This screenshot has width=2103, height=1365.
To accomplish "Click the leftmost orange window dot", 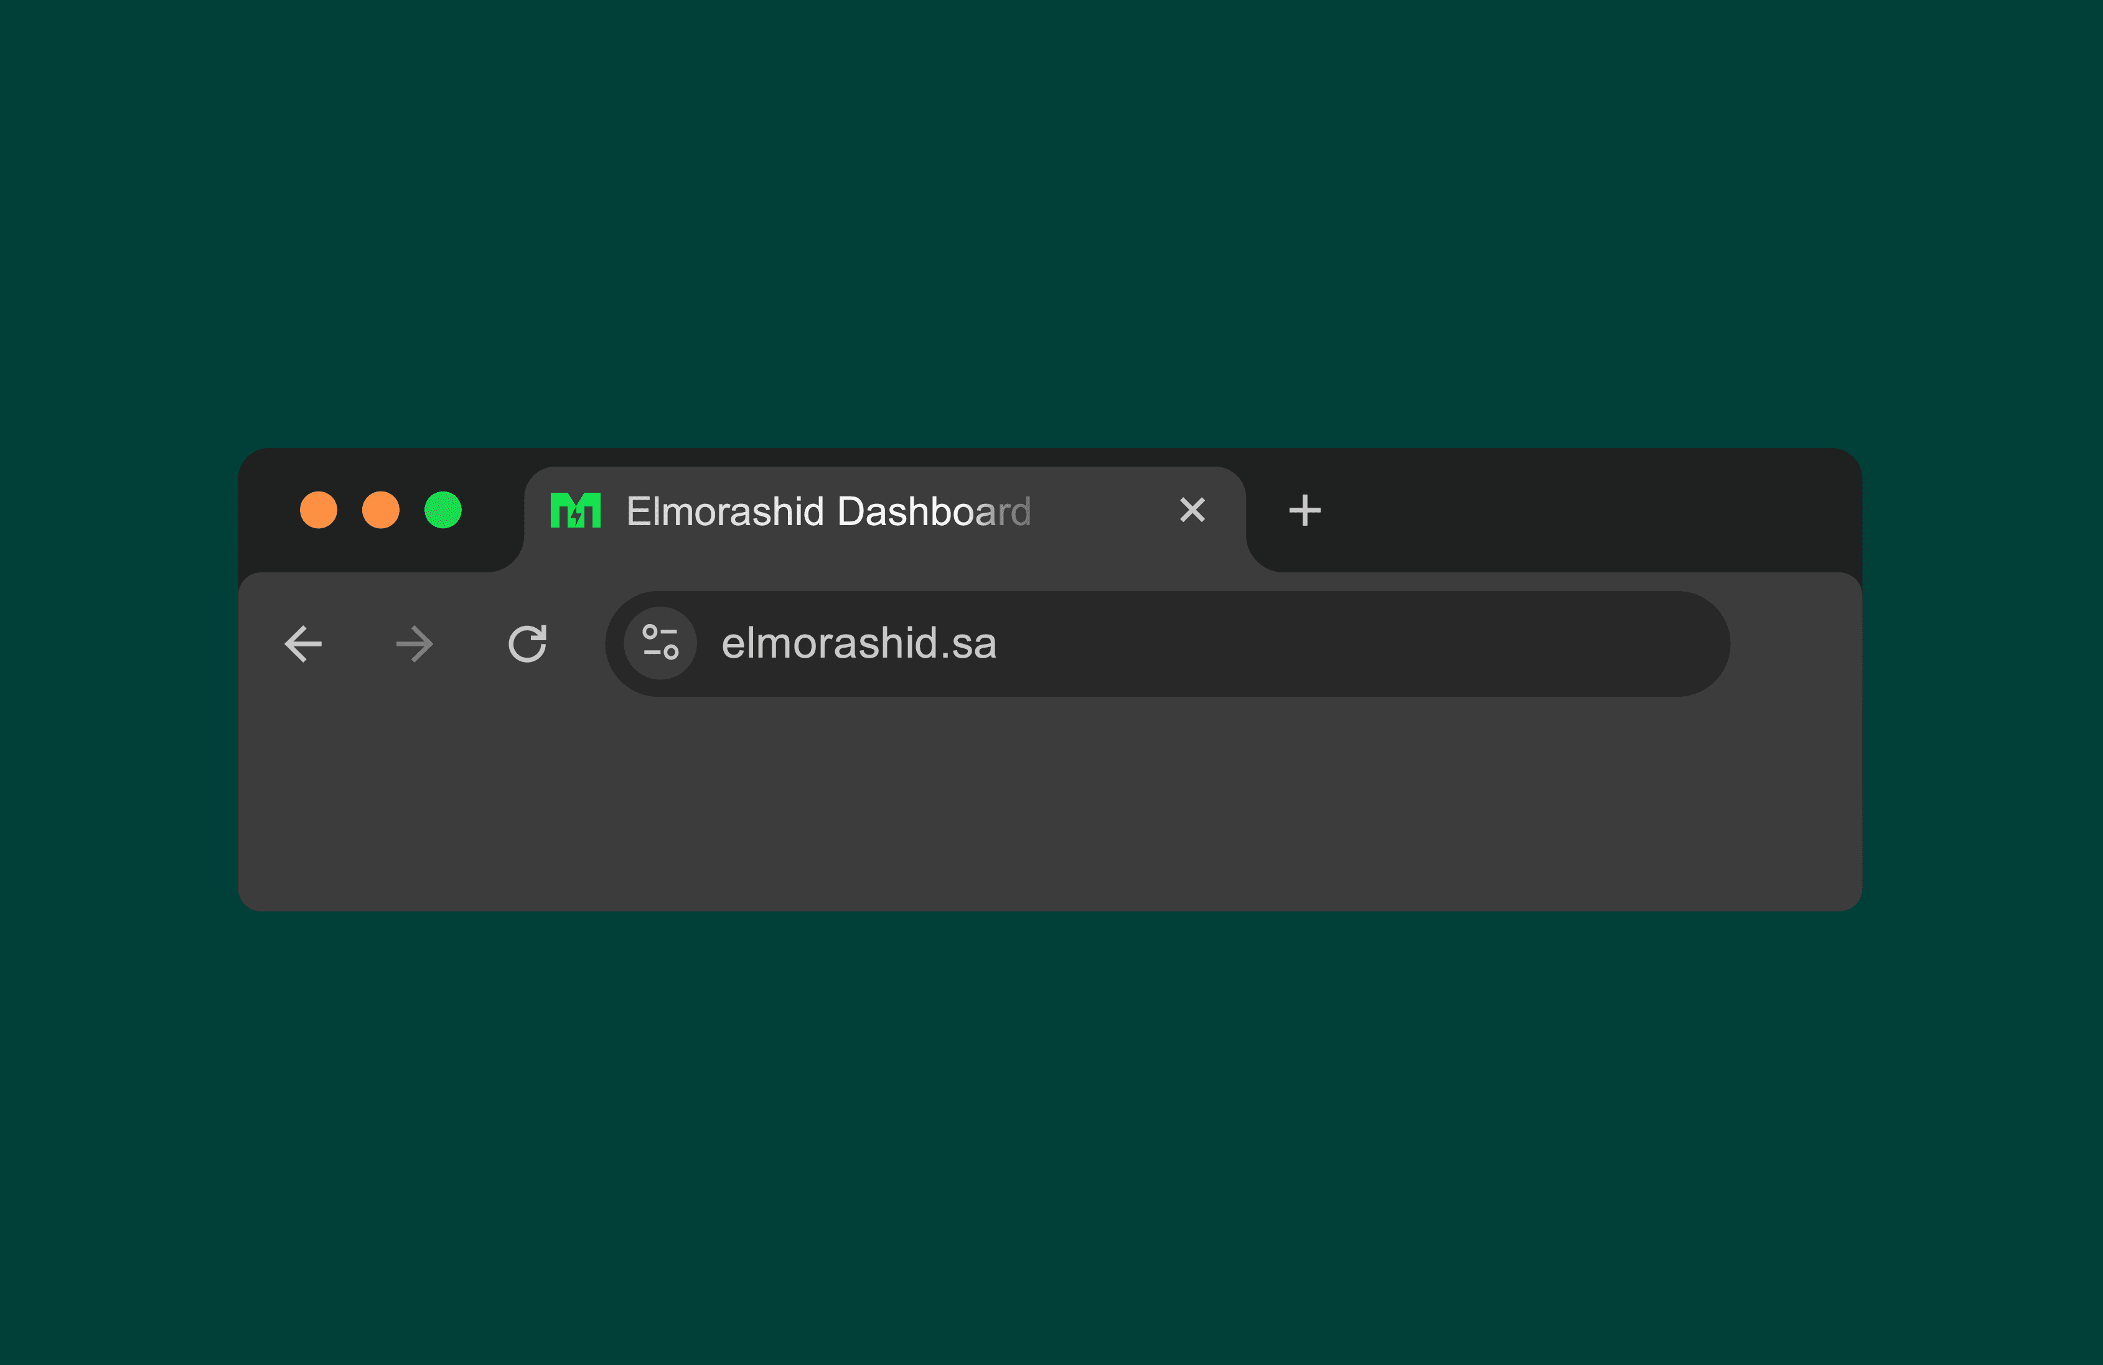I will click(x=318, y=511).
